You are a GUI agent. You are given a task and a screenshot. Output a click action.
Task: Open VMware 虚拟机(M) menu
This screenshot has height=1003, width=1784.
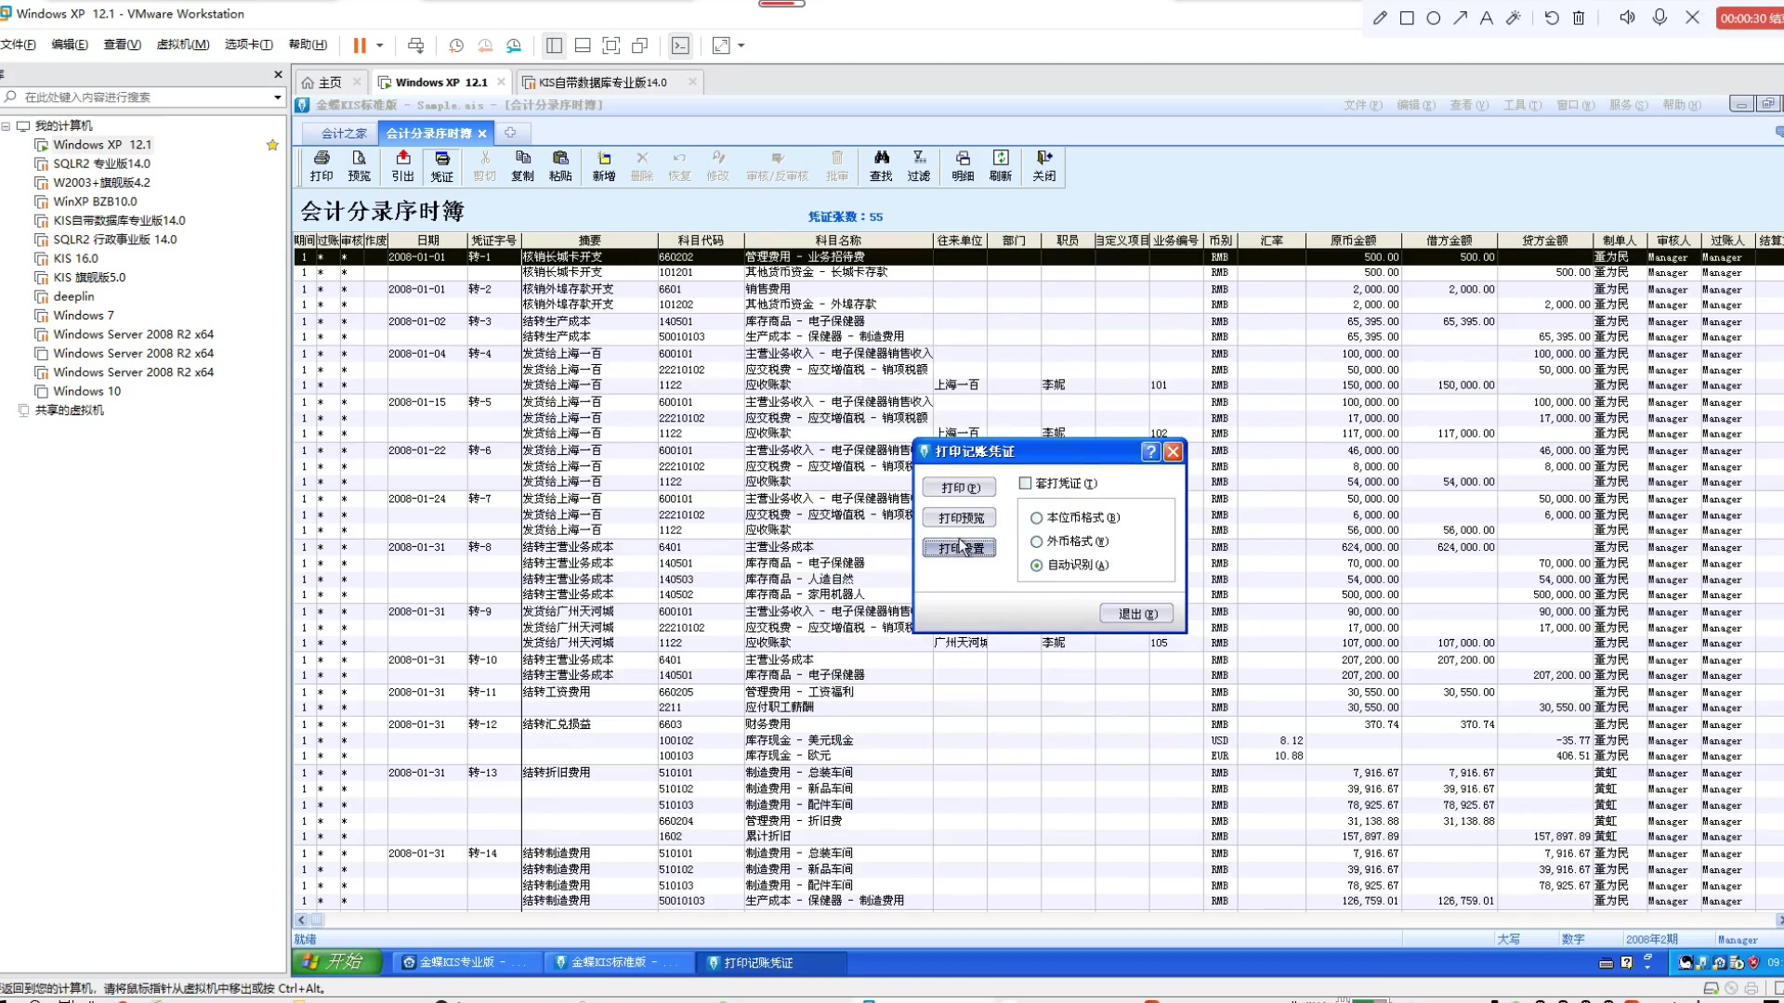tap(182, 45)
